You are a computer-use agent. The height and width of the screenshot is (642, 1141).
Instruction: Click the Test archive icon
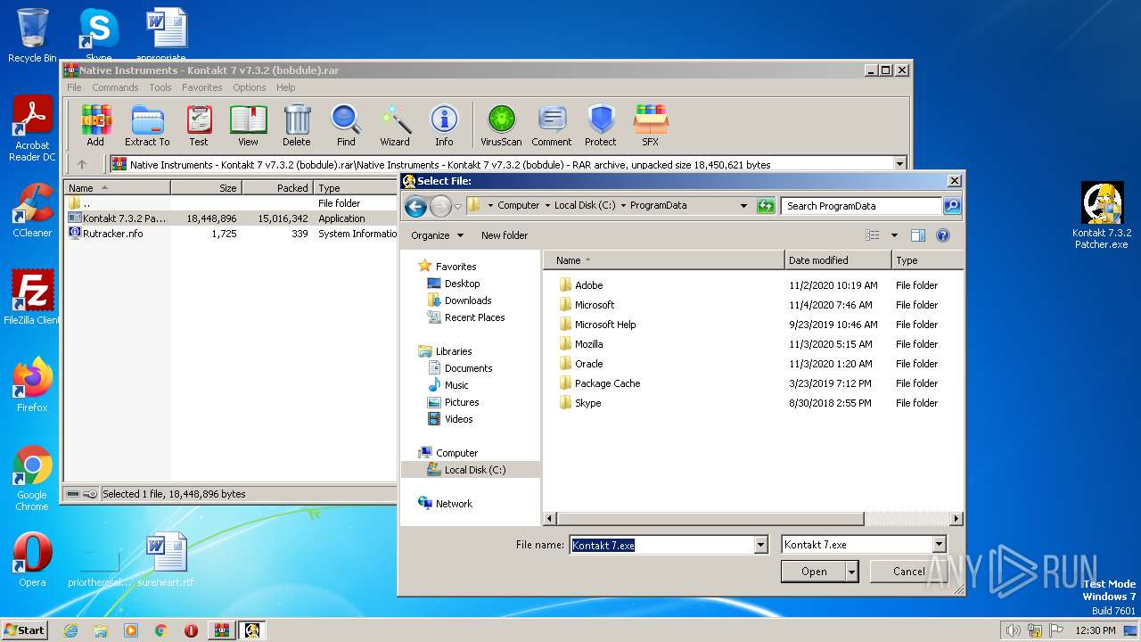[199, 125]
